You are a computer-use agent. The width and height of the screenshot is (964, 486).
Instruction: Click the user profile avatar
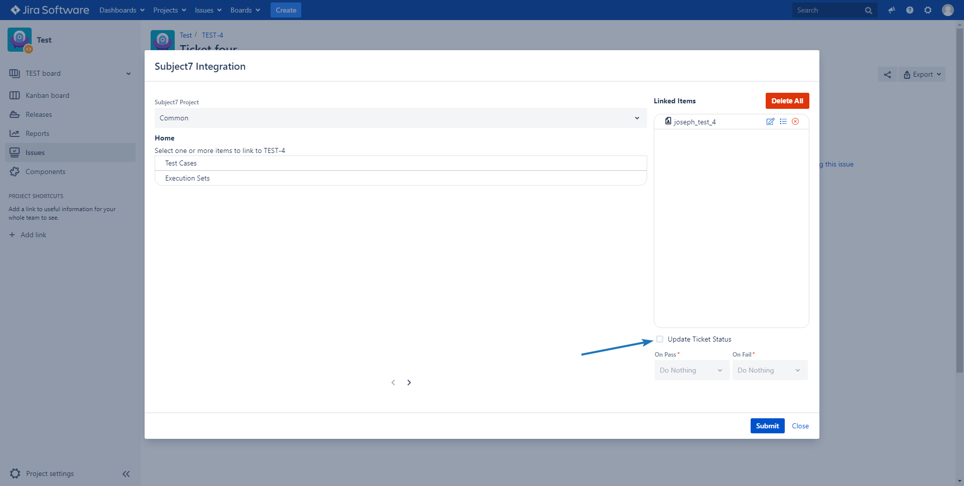pos(947,10)
